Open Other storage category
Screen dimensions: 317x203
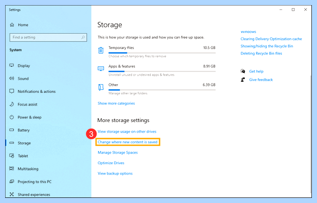pos(156,89)
